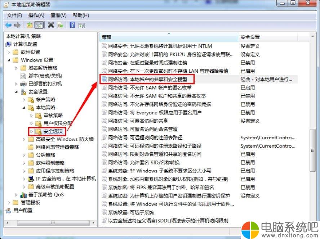Click the 审核策略 folder icon
The image size is (320, 239).
39,116
